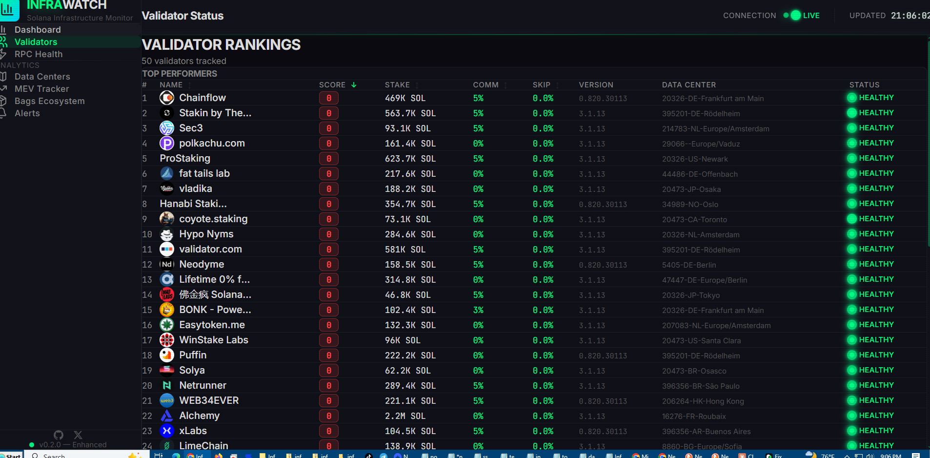Click the 34989-NO-Oslo data center cell

(690, 205)
